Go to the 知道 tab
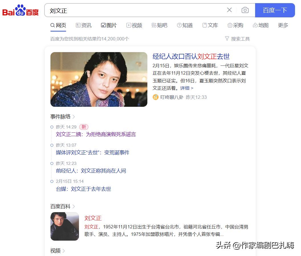301x256 pixels. (x=185, y=25)
